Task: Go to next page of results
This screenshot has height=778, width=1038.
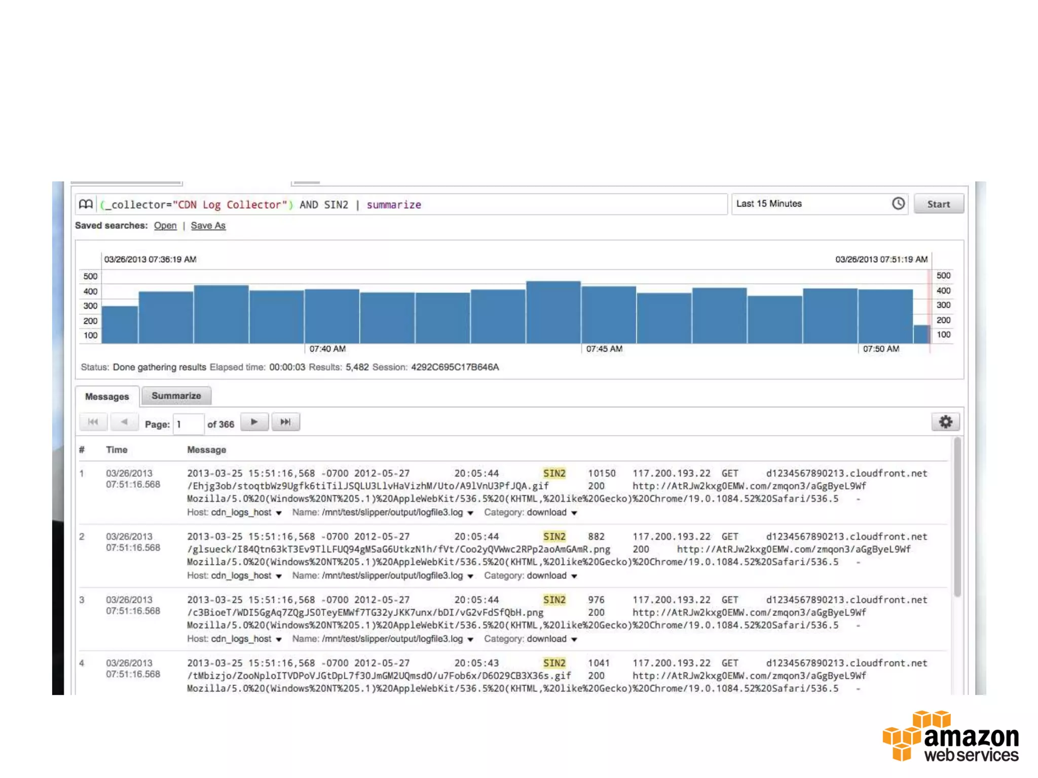Action: [254, 422]
